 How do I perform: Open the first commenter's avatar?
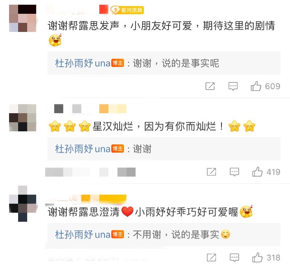(x=22, y=18)
